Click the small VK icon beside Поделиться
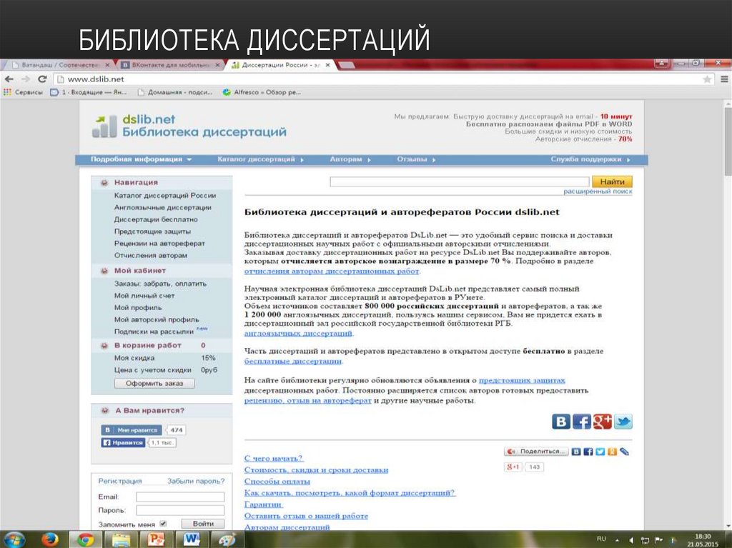 click(x=576, y=452)
